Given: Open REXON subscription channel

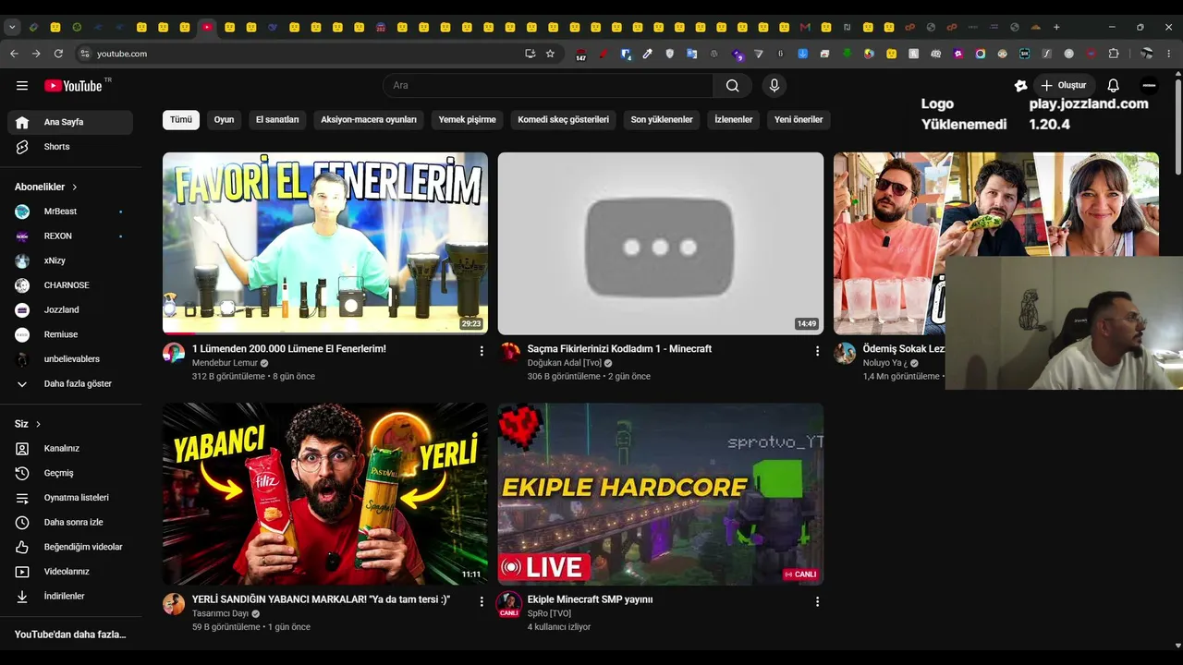Looking at the screenshot, I should point(70,236).
